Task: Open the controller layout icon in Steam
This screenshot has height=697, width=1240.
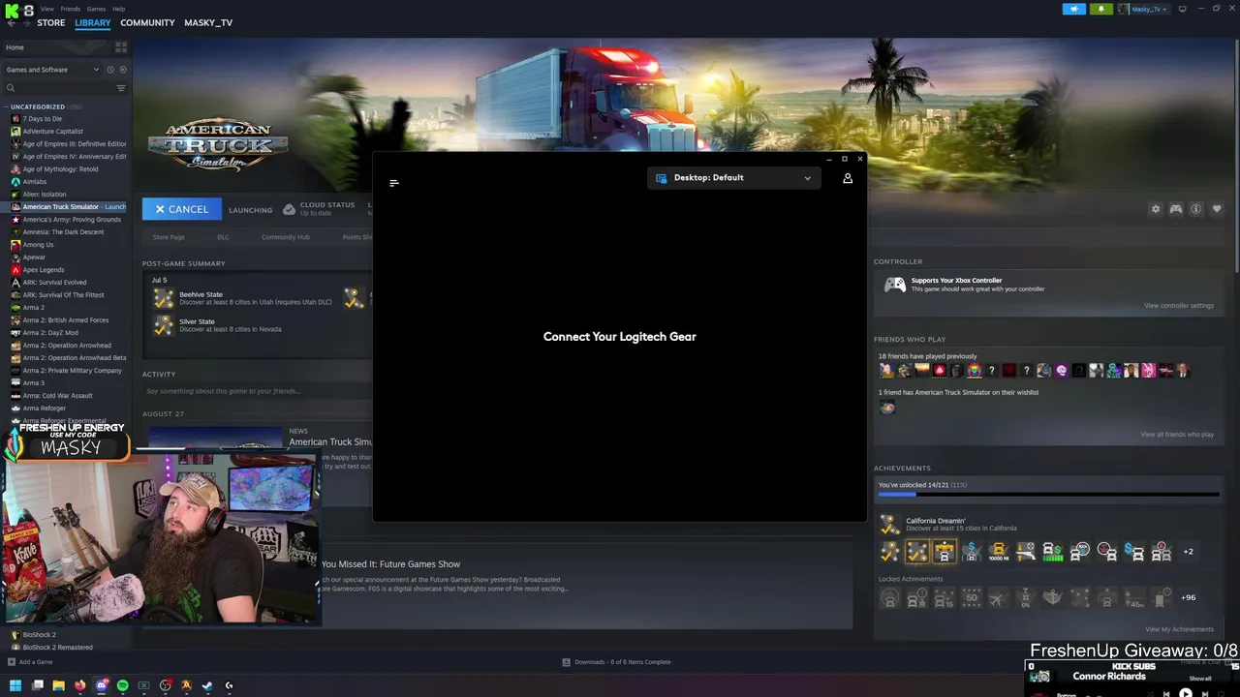Action: [1176, 209]
